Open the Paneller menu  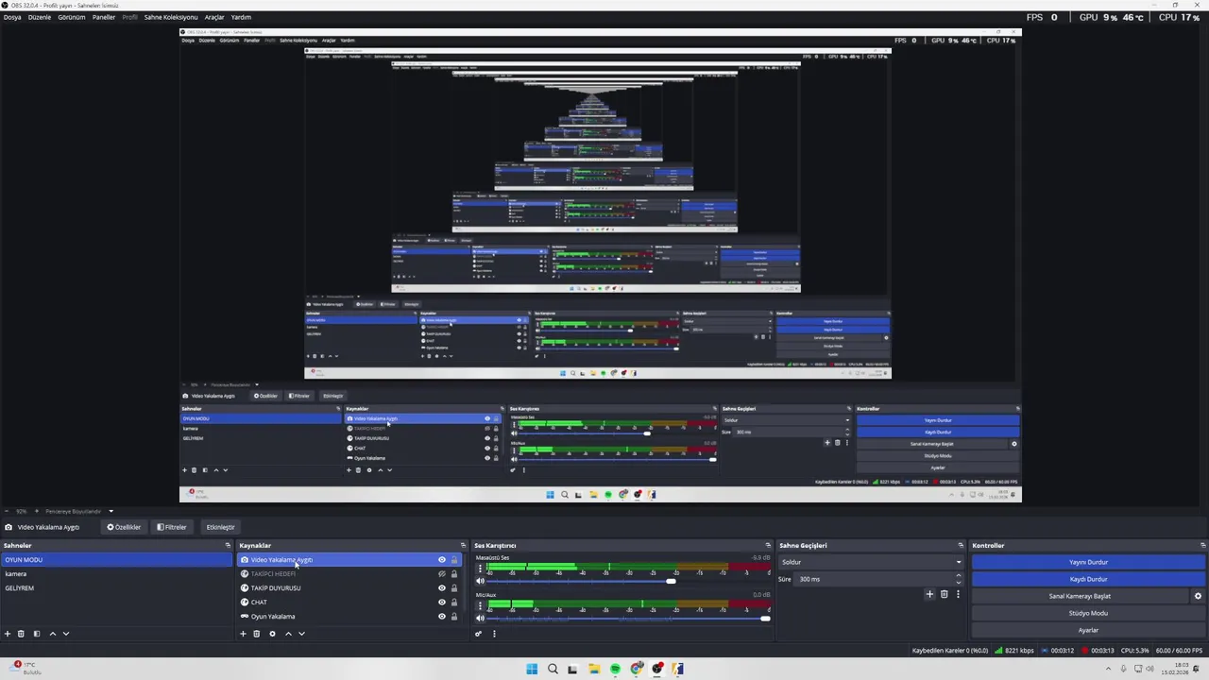104,17
